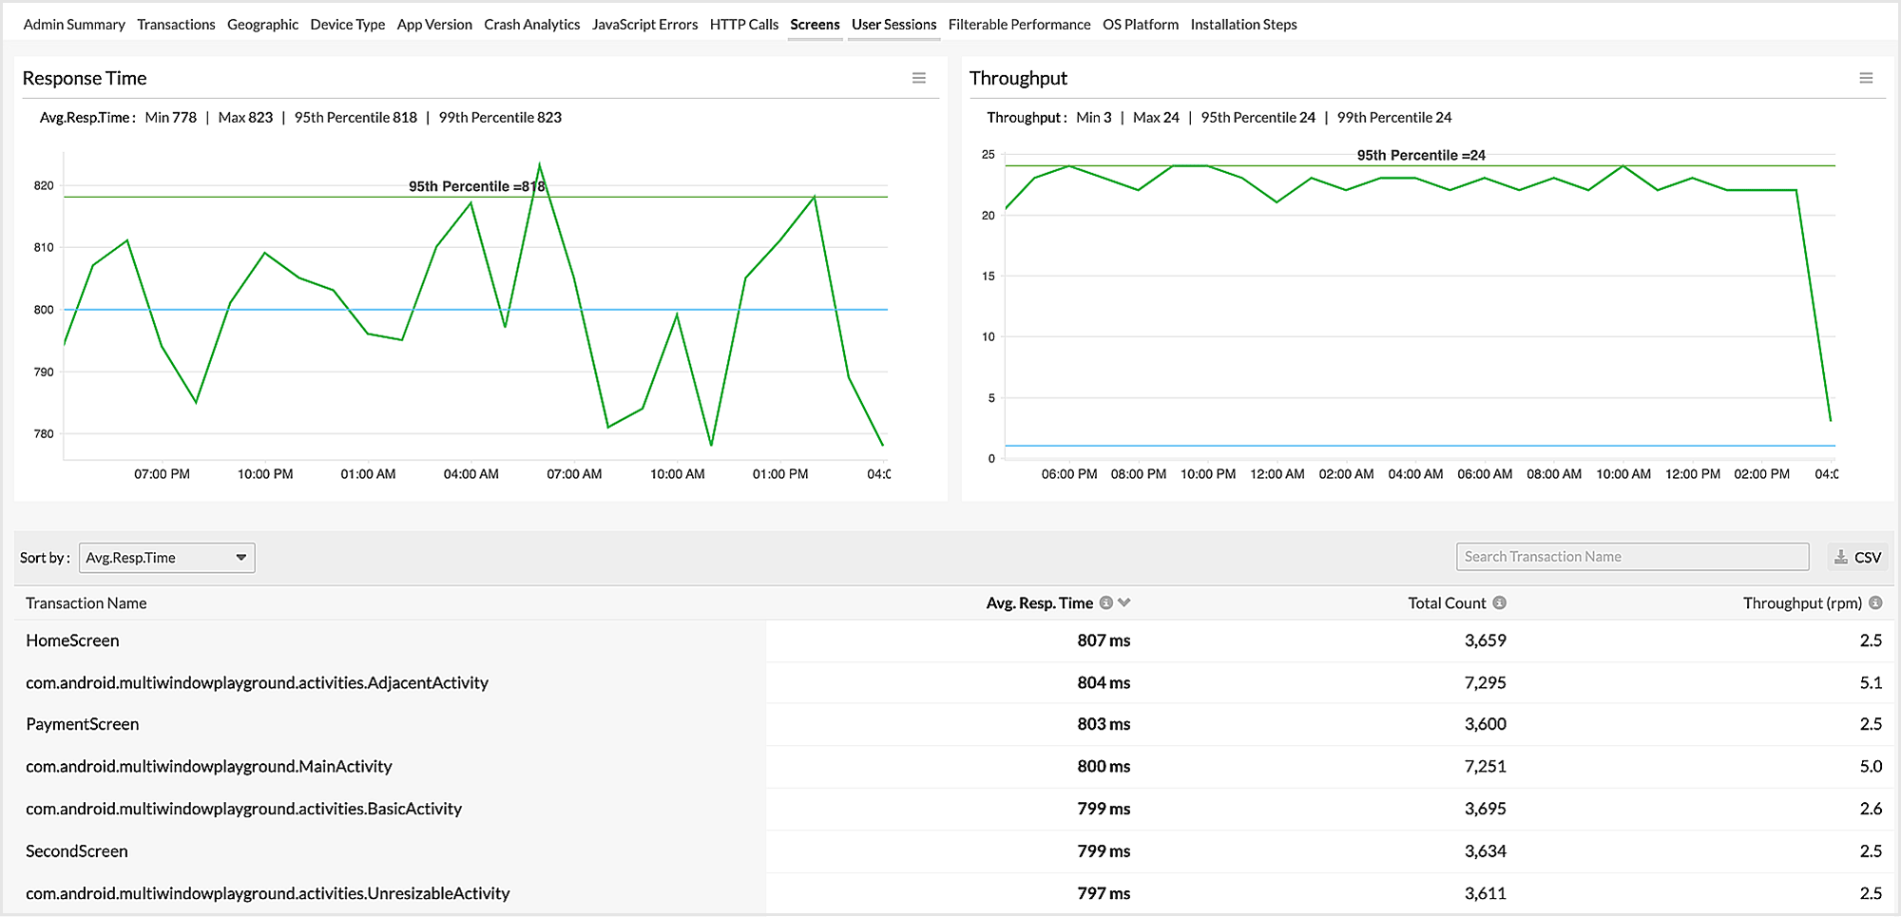1901x917 pixels.
Task: Download table data as CSV
Action: coord(1857,557)
